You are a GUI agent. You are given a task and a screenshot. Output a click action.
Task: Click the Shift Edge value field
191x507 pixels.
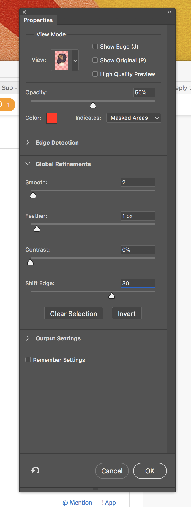click(138, 283)
